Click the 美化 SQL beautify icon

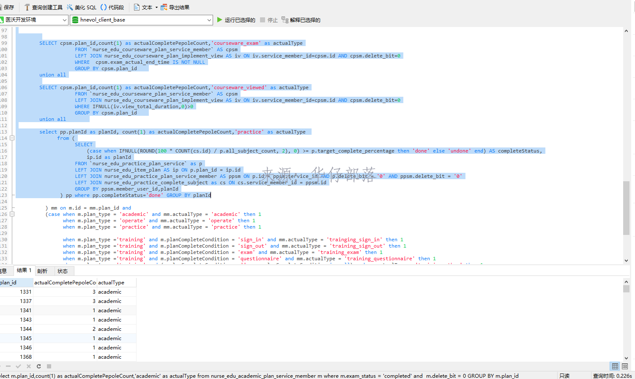click(x=70, y=7)
